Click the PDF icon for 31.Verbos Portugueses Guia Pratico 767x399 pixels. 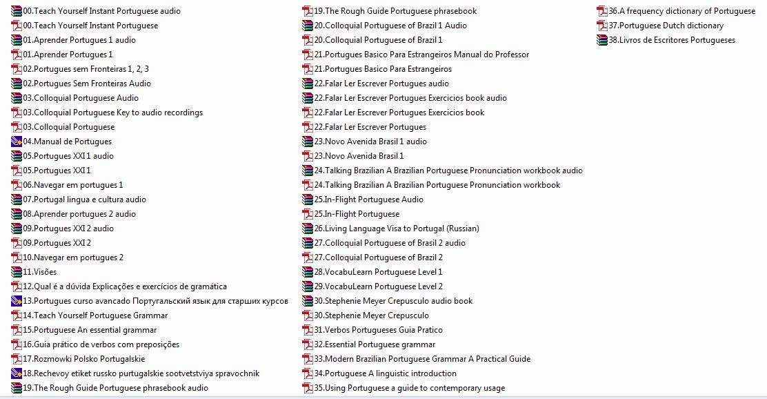click(308, 330)
